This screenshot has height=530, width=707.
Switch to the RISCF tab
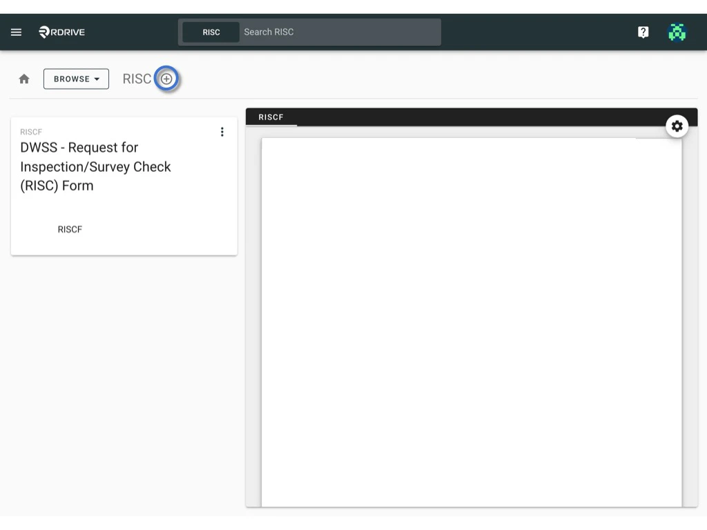271,117
